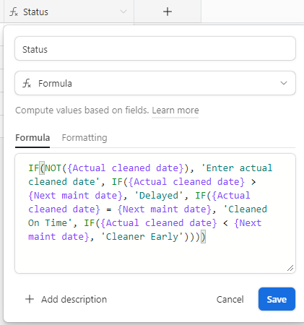This screenshot has width=304, height=325.
Task: Save the Status formula field
Action: (277, 299)
